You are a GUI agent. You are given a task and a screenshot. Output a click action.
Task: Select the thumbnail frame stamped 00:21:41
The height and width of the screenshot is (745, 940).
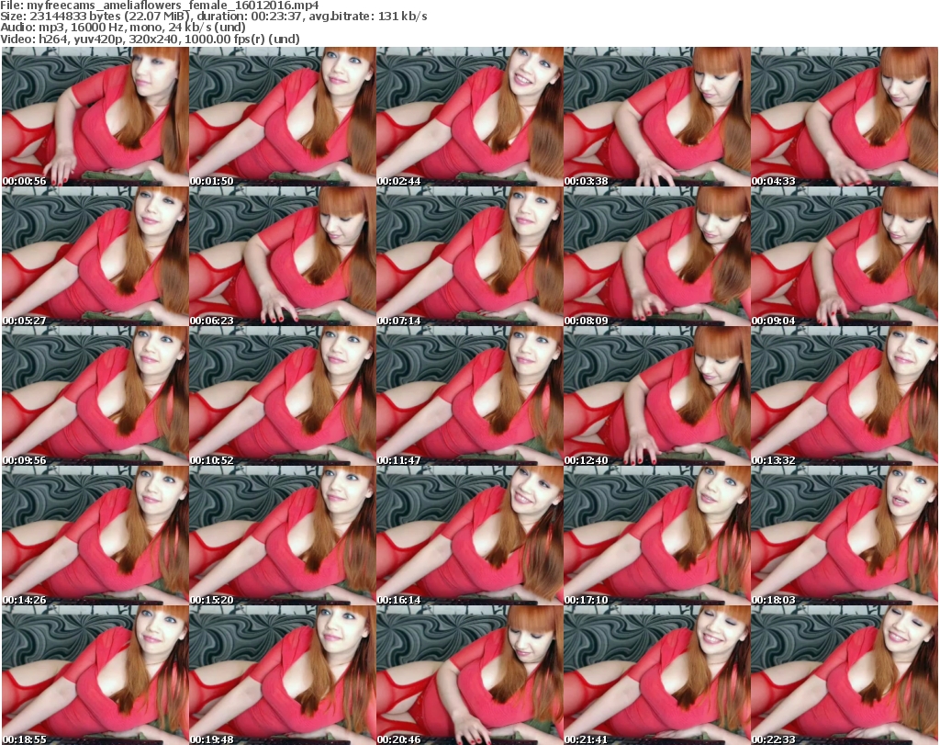point(657,675)
